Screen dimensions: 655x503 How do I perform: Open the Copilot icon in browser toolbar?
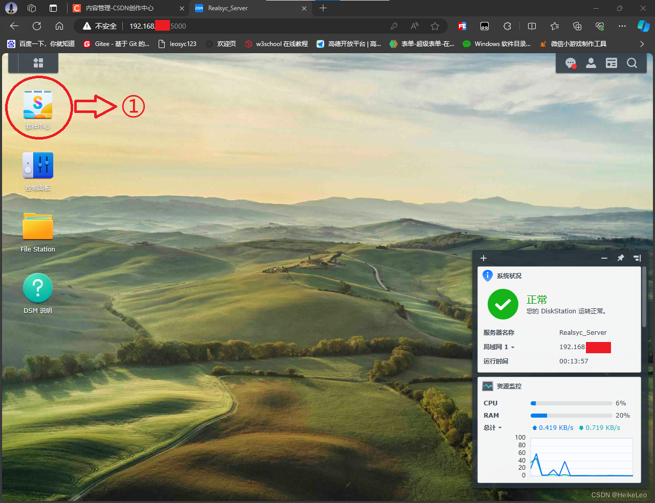coord(643,26)
